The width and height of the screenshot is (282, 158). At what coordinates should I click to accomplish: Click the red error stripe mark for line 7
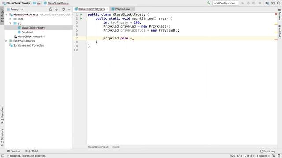click(x=276, y=40)
